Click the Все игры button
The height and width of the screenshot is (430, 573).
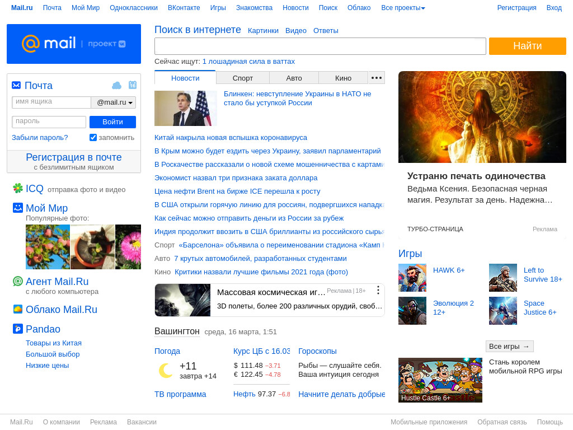[509, 346]
